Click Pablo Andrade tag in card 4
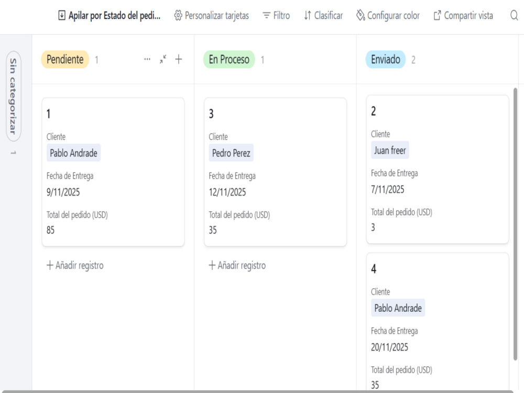524x393 pixels. [398, 308]
